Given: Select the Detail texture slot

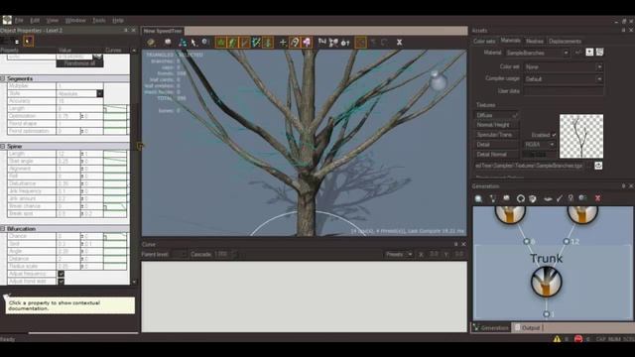Looking at the screenshot, I should [x=496, y=145].
